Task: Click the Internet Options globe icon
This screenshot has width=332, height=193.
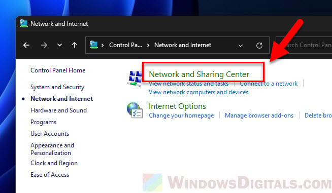Action: point(135,110)
